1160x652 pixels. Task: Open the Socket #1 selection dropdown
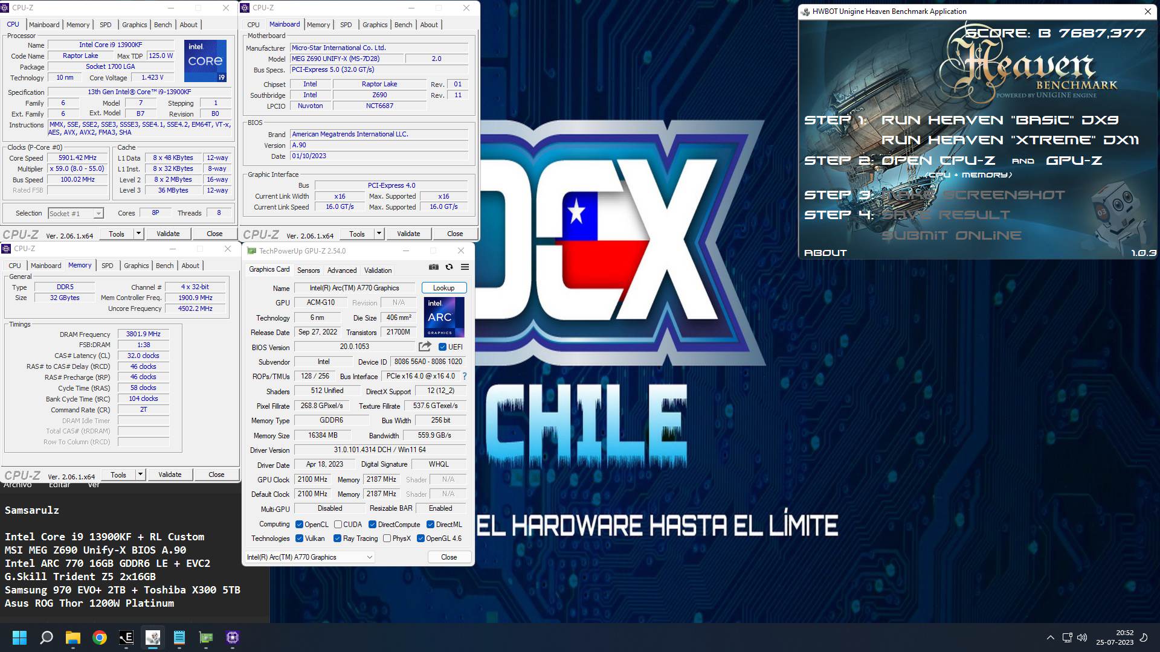(76, 213)
